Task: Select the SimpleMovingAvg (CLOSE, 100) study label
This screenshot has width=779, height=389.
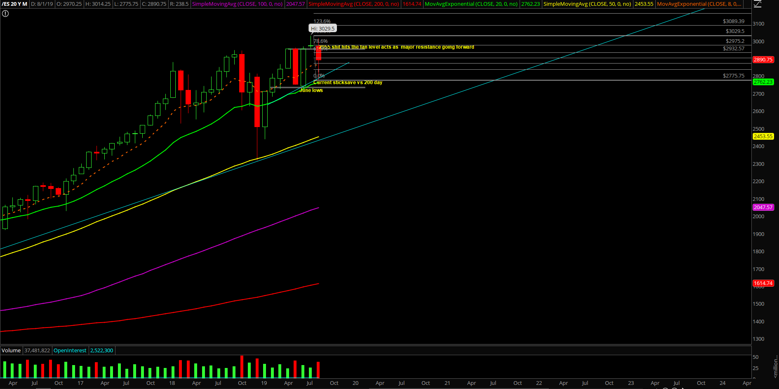Action: click(237, 4)
